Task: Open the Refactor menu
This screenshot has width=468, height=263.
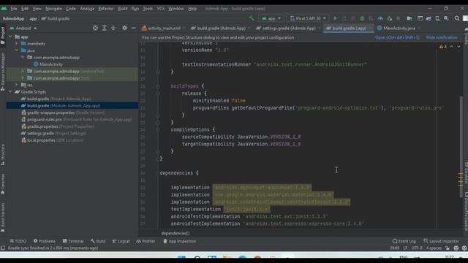Action: [x=106, y=9]
